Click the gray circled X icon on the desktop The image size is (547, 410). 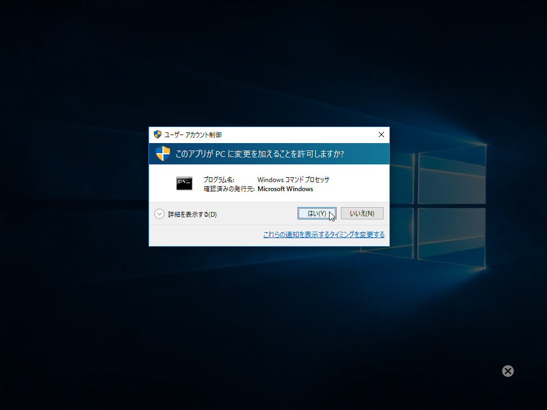click(x=508, y=371)
